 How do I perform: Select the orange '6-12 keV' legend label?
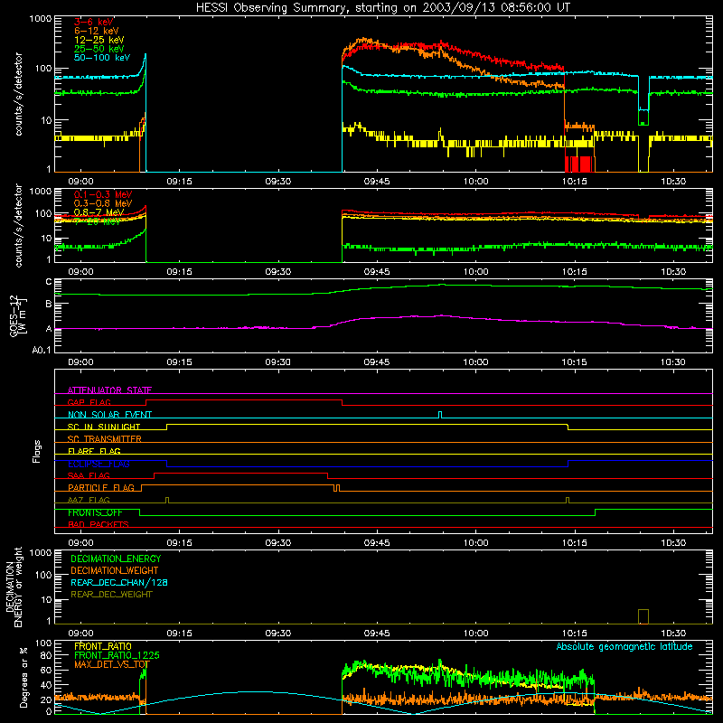(x=96, y=31)
